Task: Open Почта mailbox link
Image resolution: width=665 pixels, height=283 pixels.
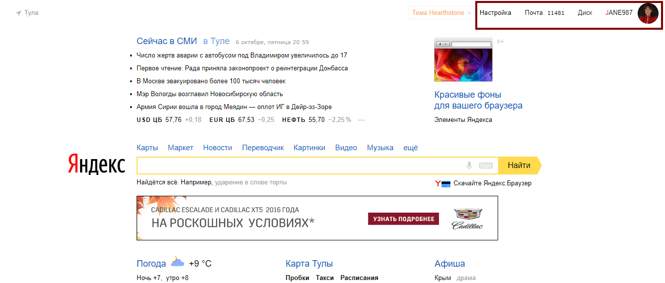Action: [534, 13]
